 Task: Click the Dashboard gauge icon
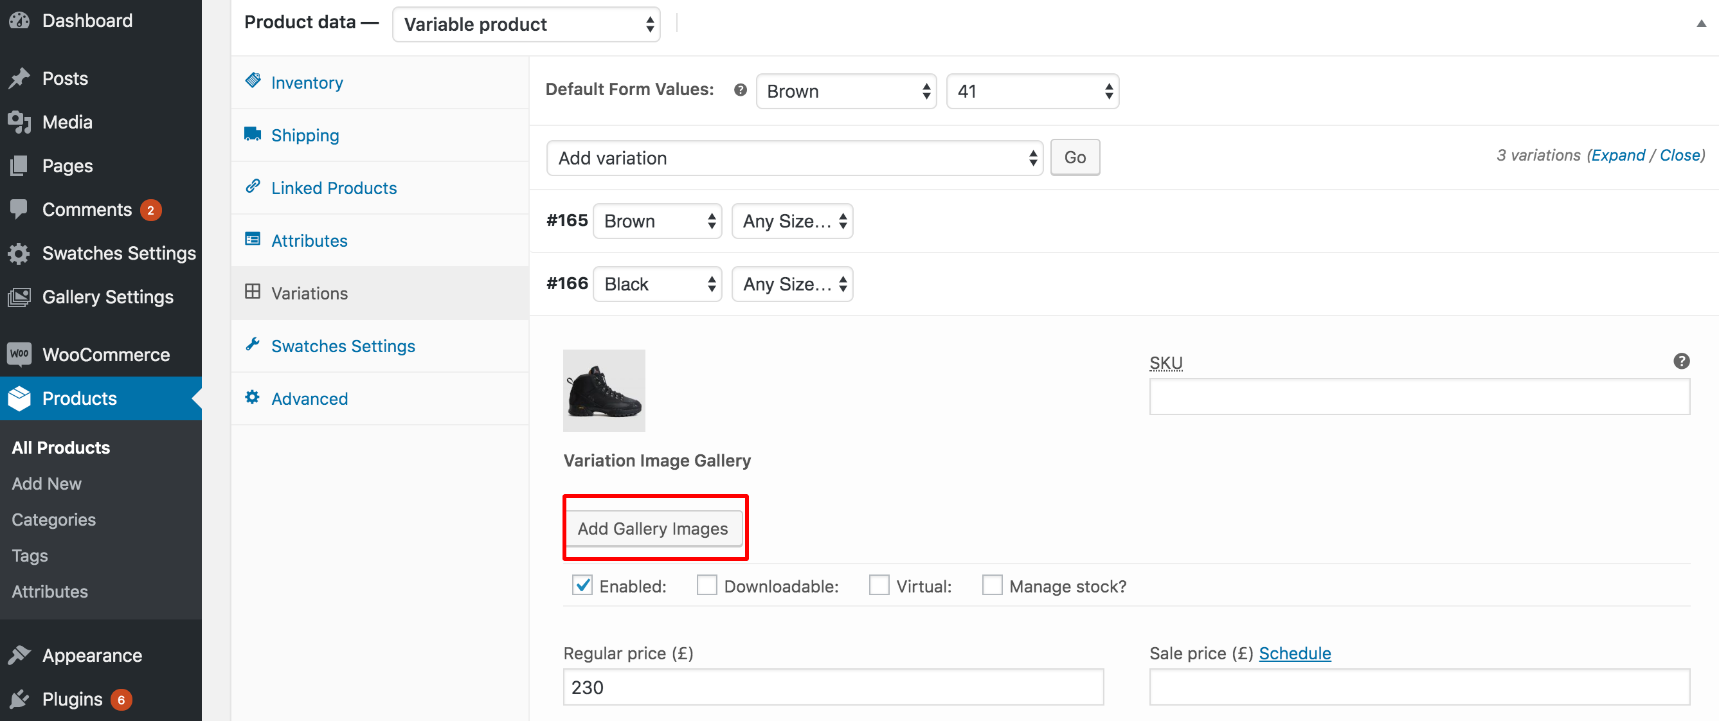(x=19, y=21)
